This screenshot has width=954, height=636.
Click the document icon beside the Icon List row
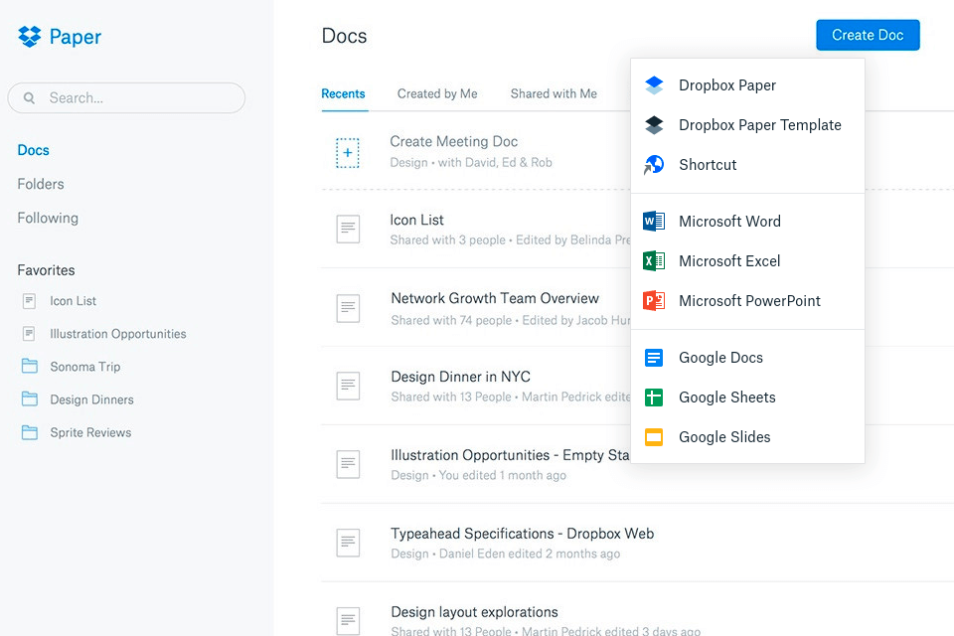point(348,229)
